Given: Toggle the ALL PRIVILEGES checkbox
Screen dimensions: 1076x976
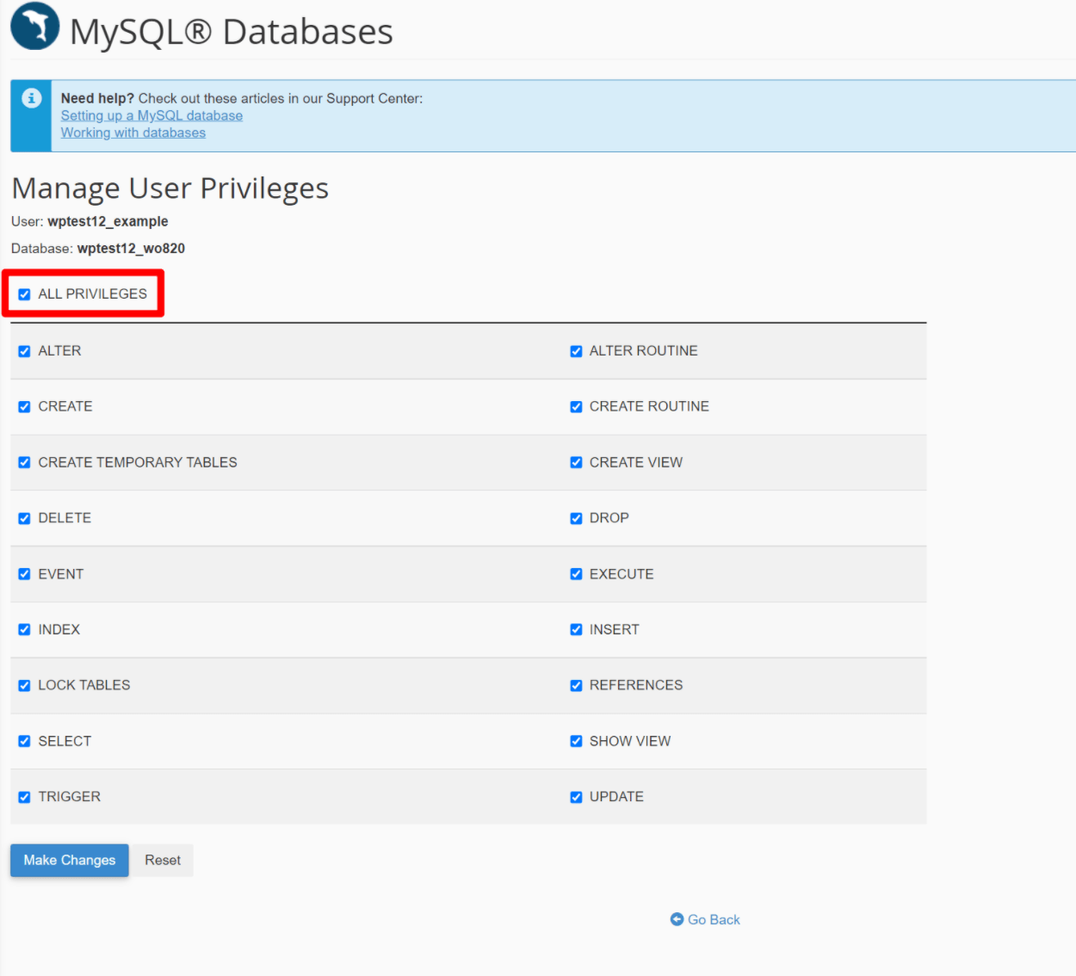Looking at the screenshot, I should click(x=24, y=294).
